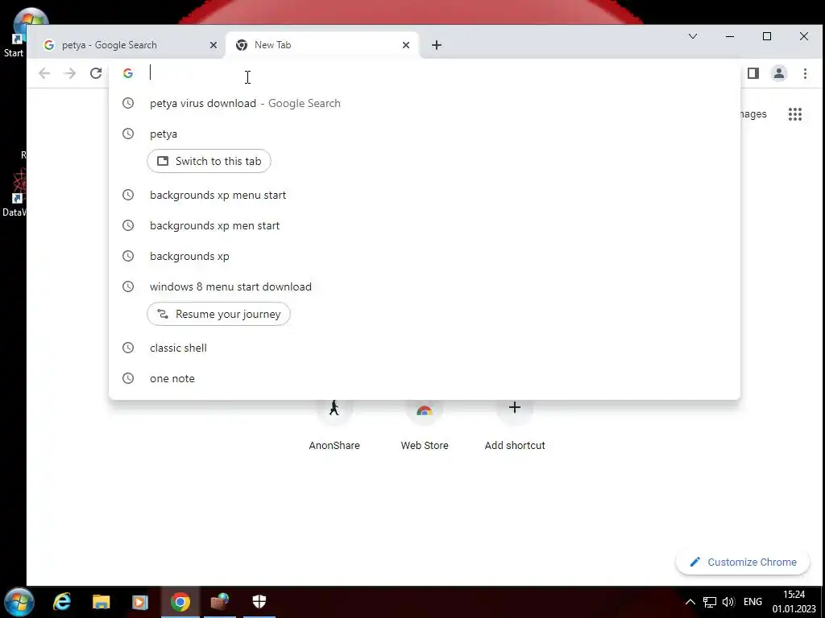Open the Web Store shortcut
This screenshot has height=618, width=825.
(x=425, y=426)
